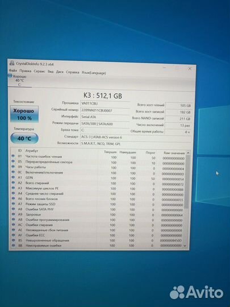Click the Стандарт field ACS-3
Screen dimensions: 230x307
[136, 138]
